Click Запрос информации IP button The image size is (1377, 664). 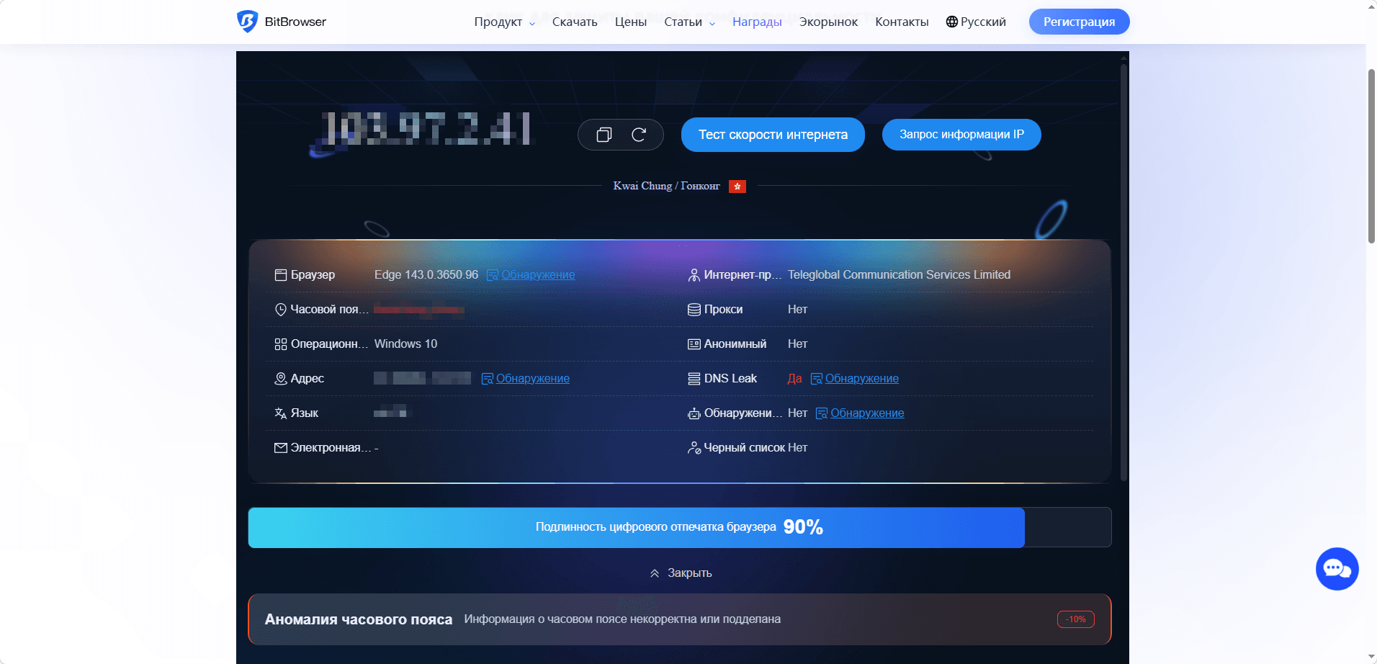(961, 135)
